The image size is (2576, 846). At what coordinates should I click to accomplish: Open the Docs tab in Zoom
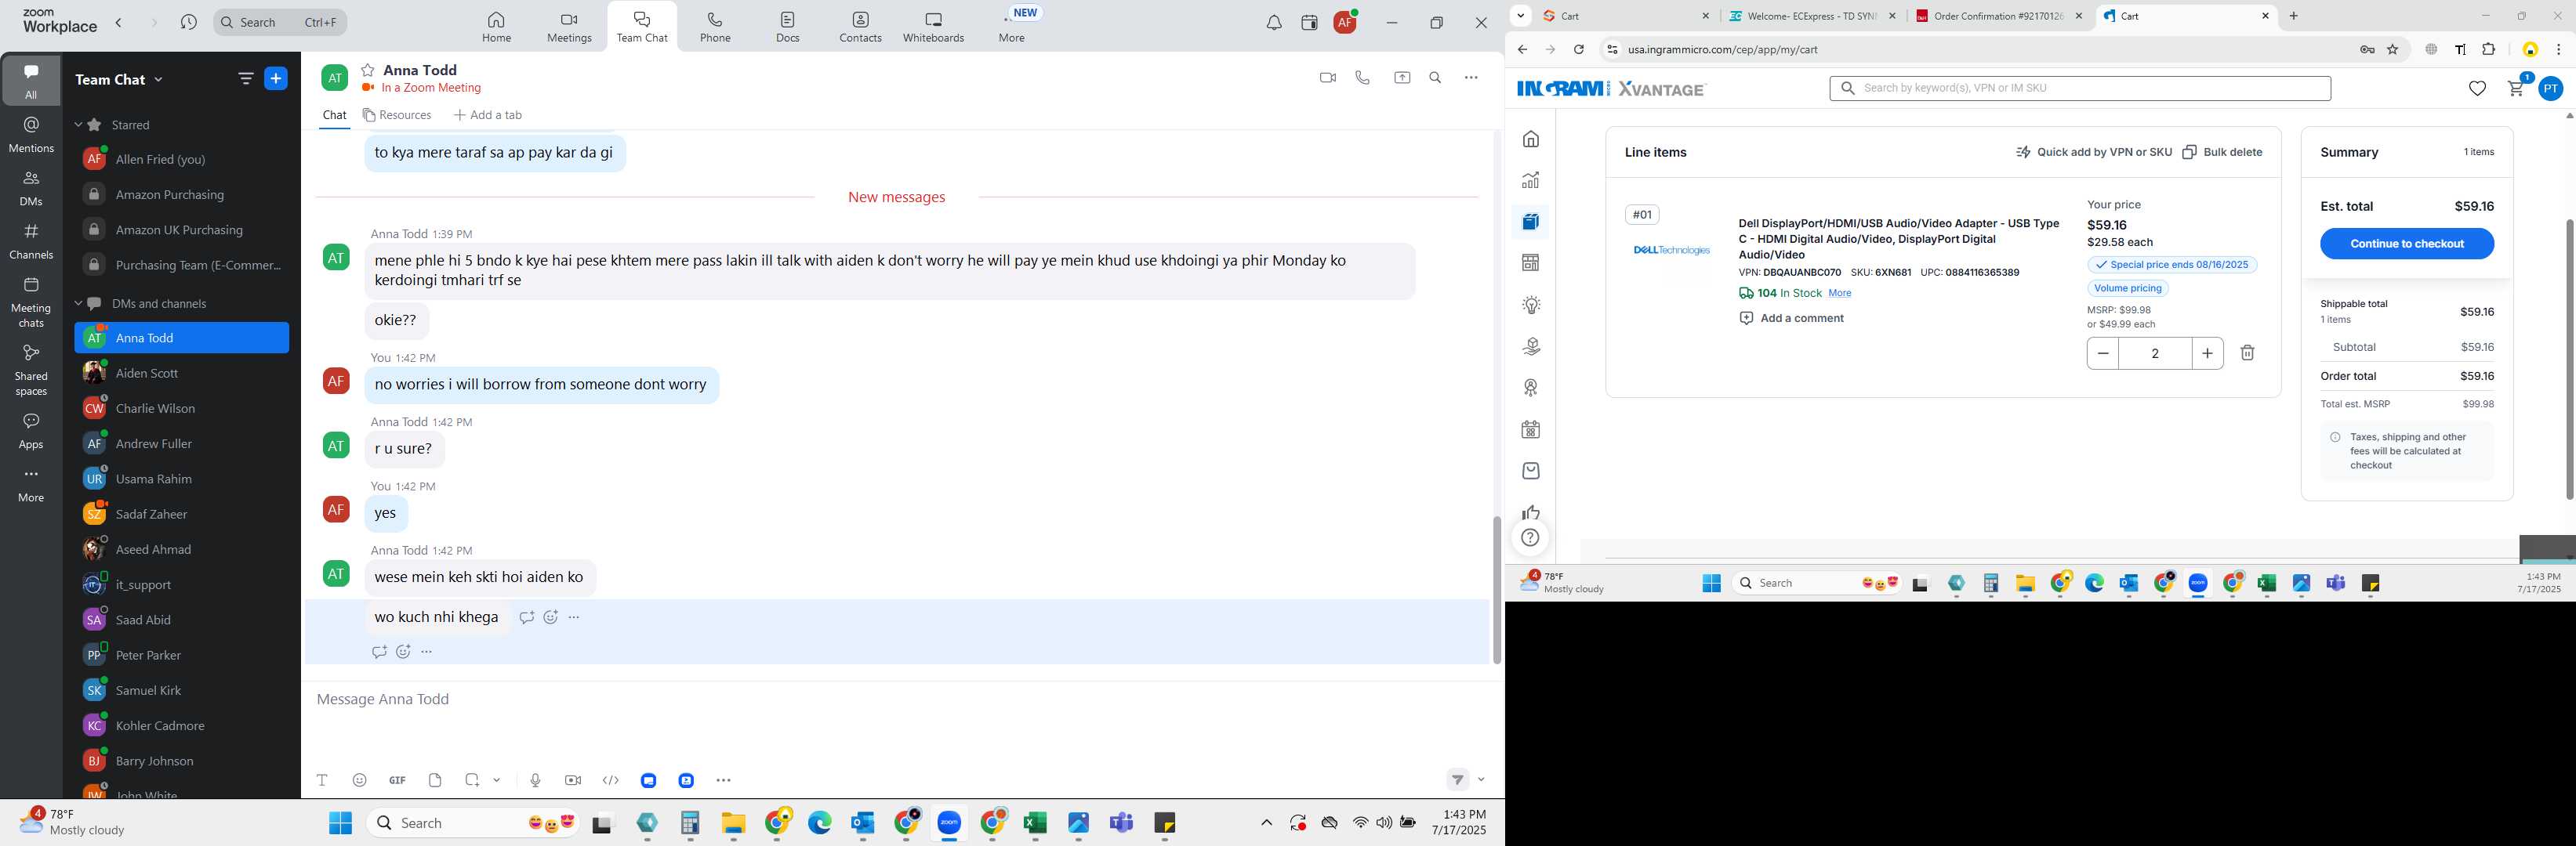788,27
